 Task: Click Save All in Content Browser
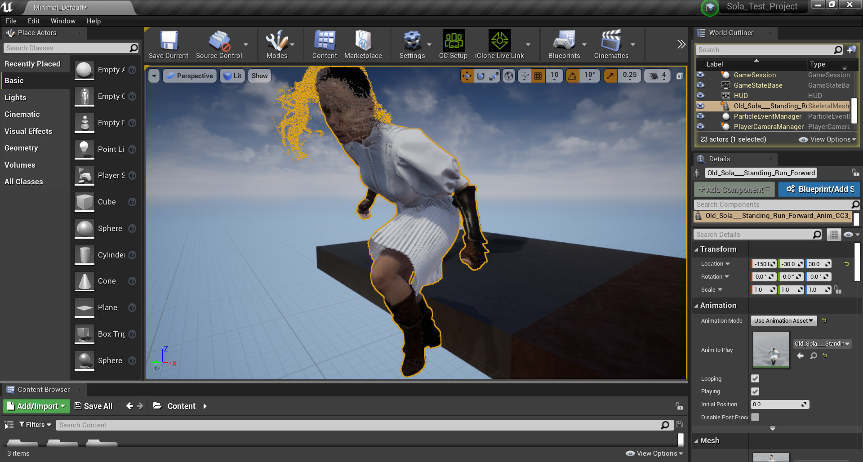[93, 406]
